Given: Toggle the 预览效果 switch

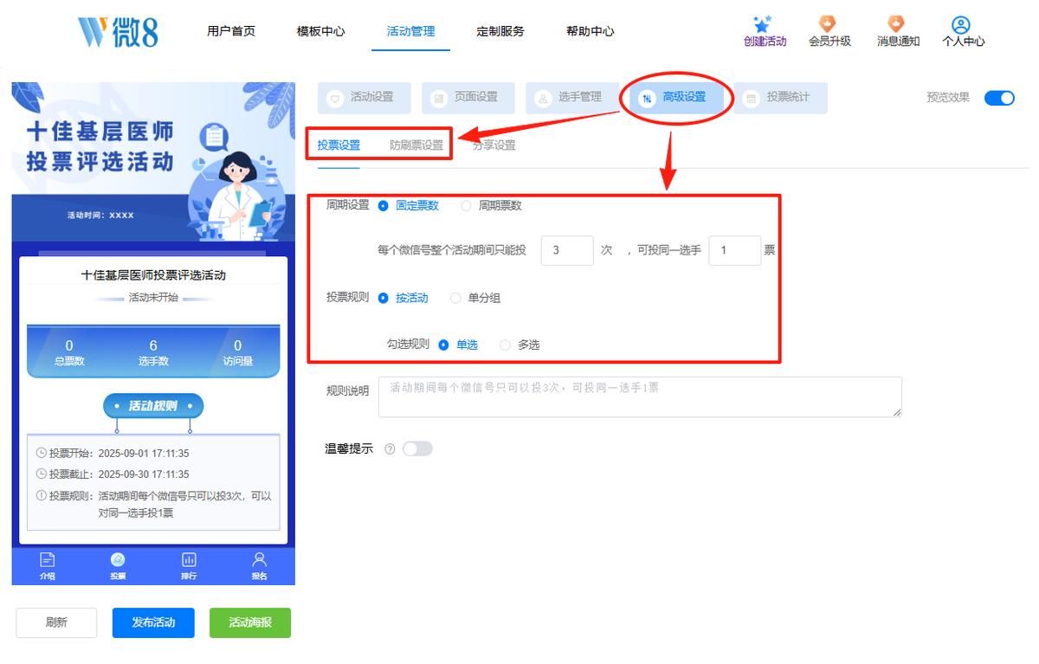Looking at the screenshot, I should 999,98.
